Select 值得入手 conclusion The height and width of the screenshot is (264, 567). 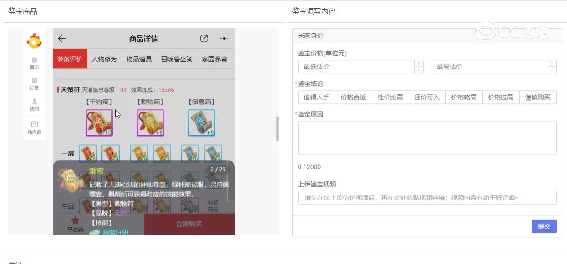(x=317, y=97)
